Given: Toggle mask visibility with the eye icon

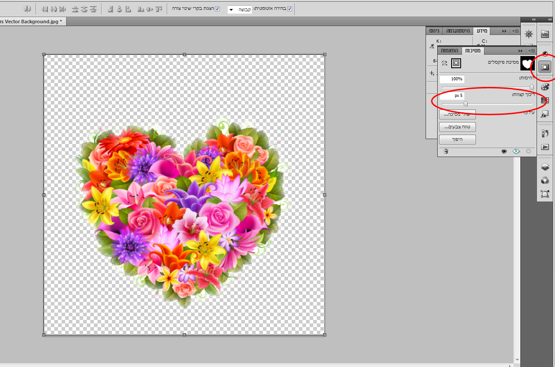Looking at the screenshot, I should (x=504, y=152).
